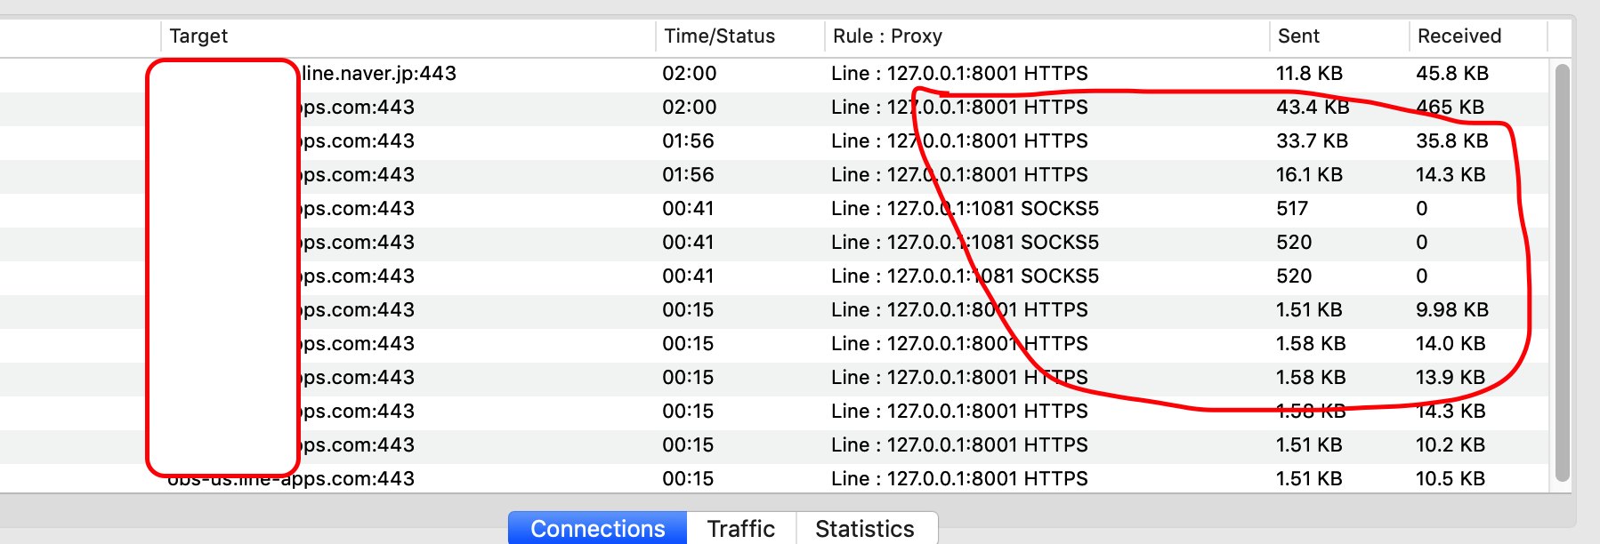Click the 9.98 KB received value
The image size is (1600, 544).
tap(1452, 310)
